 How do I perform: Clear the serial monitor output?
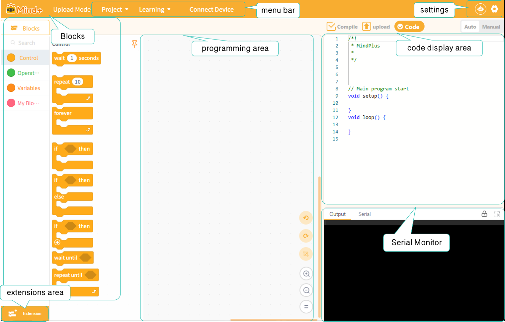click(497, 214)
